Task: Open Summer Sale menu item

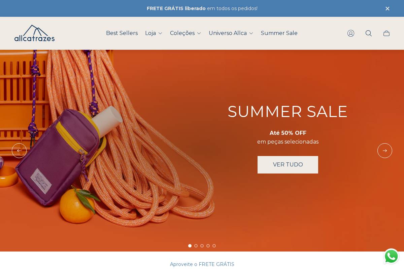Action: (x=279, y=33)
